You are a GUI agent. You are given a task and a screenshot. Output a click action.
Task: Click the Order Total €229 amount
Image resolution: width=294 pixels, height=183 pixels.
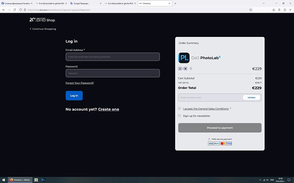[x=257, y=88]
